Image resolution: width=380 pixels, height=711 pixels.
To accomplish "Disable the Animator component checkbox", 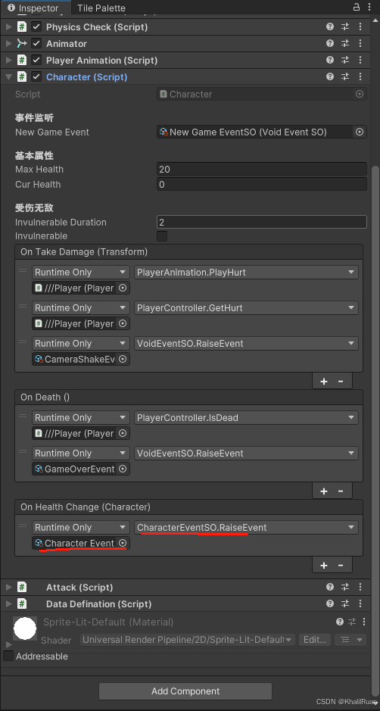I will [36, 43].
